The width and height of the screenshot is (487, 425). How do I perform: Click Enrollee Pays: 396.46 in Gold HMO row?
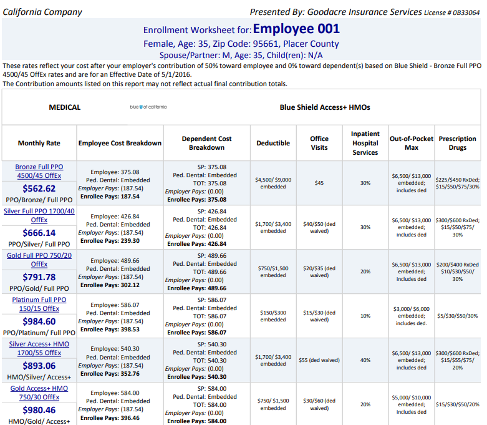click(x=110, y=418)
